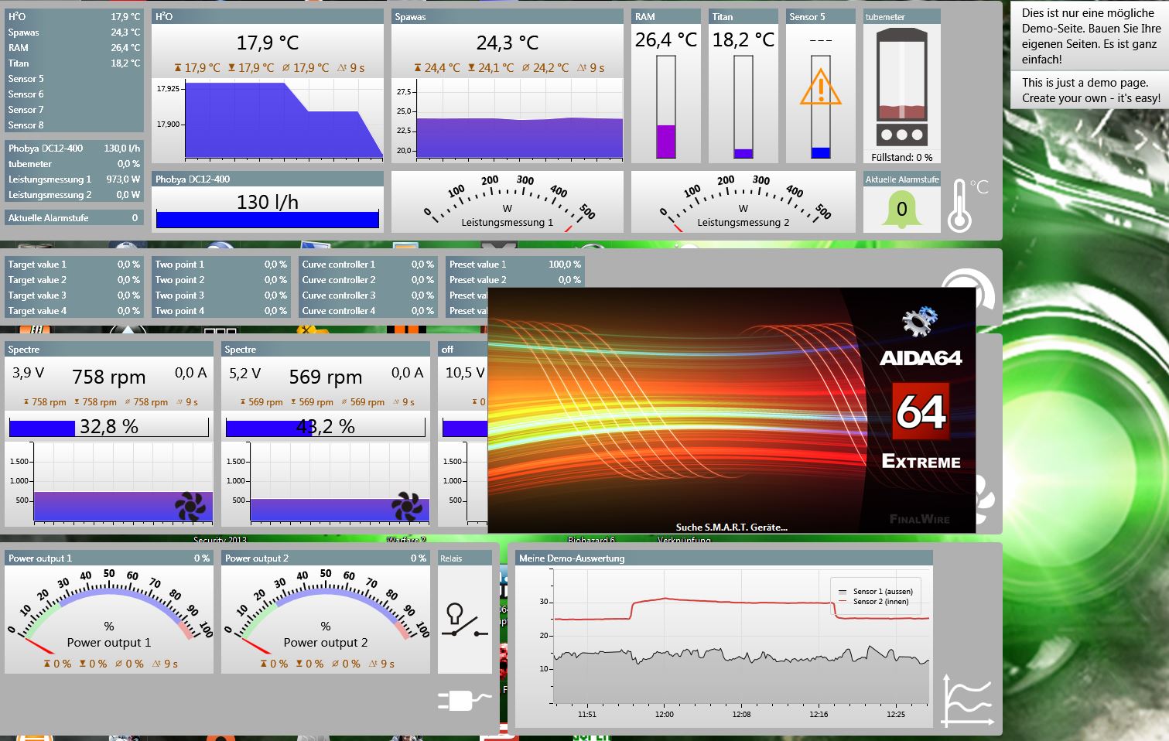Screen dimensions: 1169x741
Task: Click the H²O temperature history chart
Action: [268, 120]
